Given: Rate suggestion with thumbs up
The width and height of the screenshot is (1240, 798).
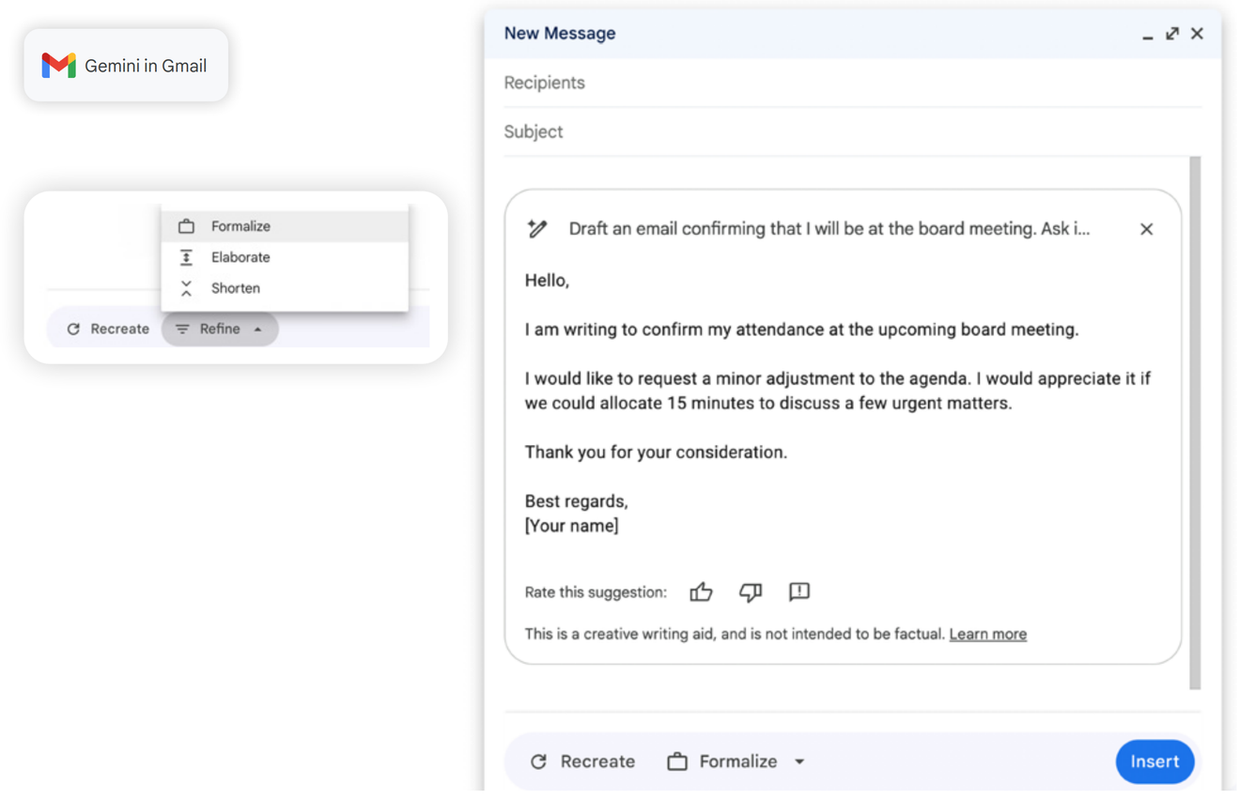Looking at the screenshot, I should pos(701,591).
